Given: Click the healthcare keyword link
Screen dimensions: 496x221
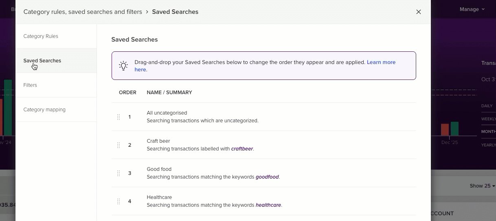Looking at the screenshot, I should point(268,205).
